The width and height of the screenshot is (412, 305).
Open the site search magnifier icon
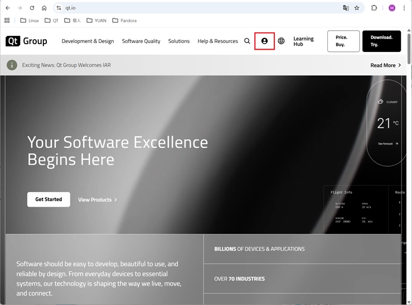247,41
